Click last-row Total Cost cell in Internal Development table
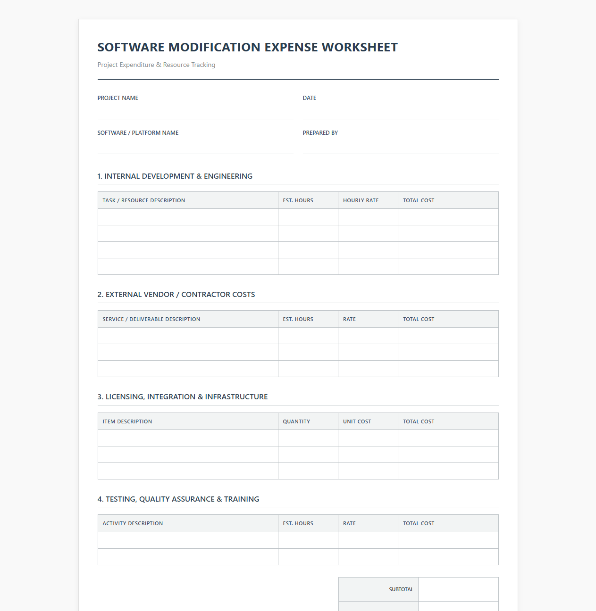 [x=448, y=266]
